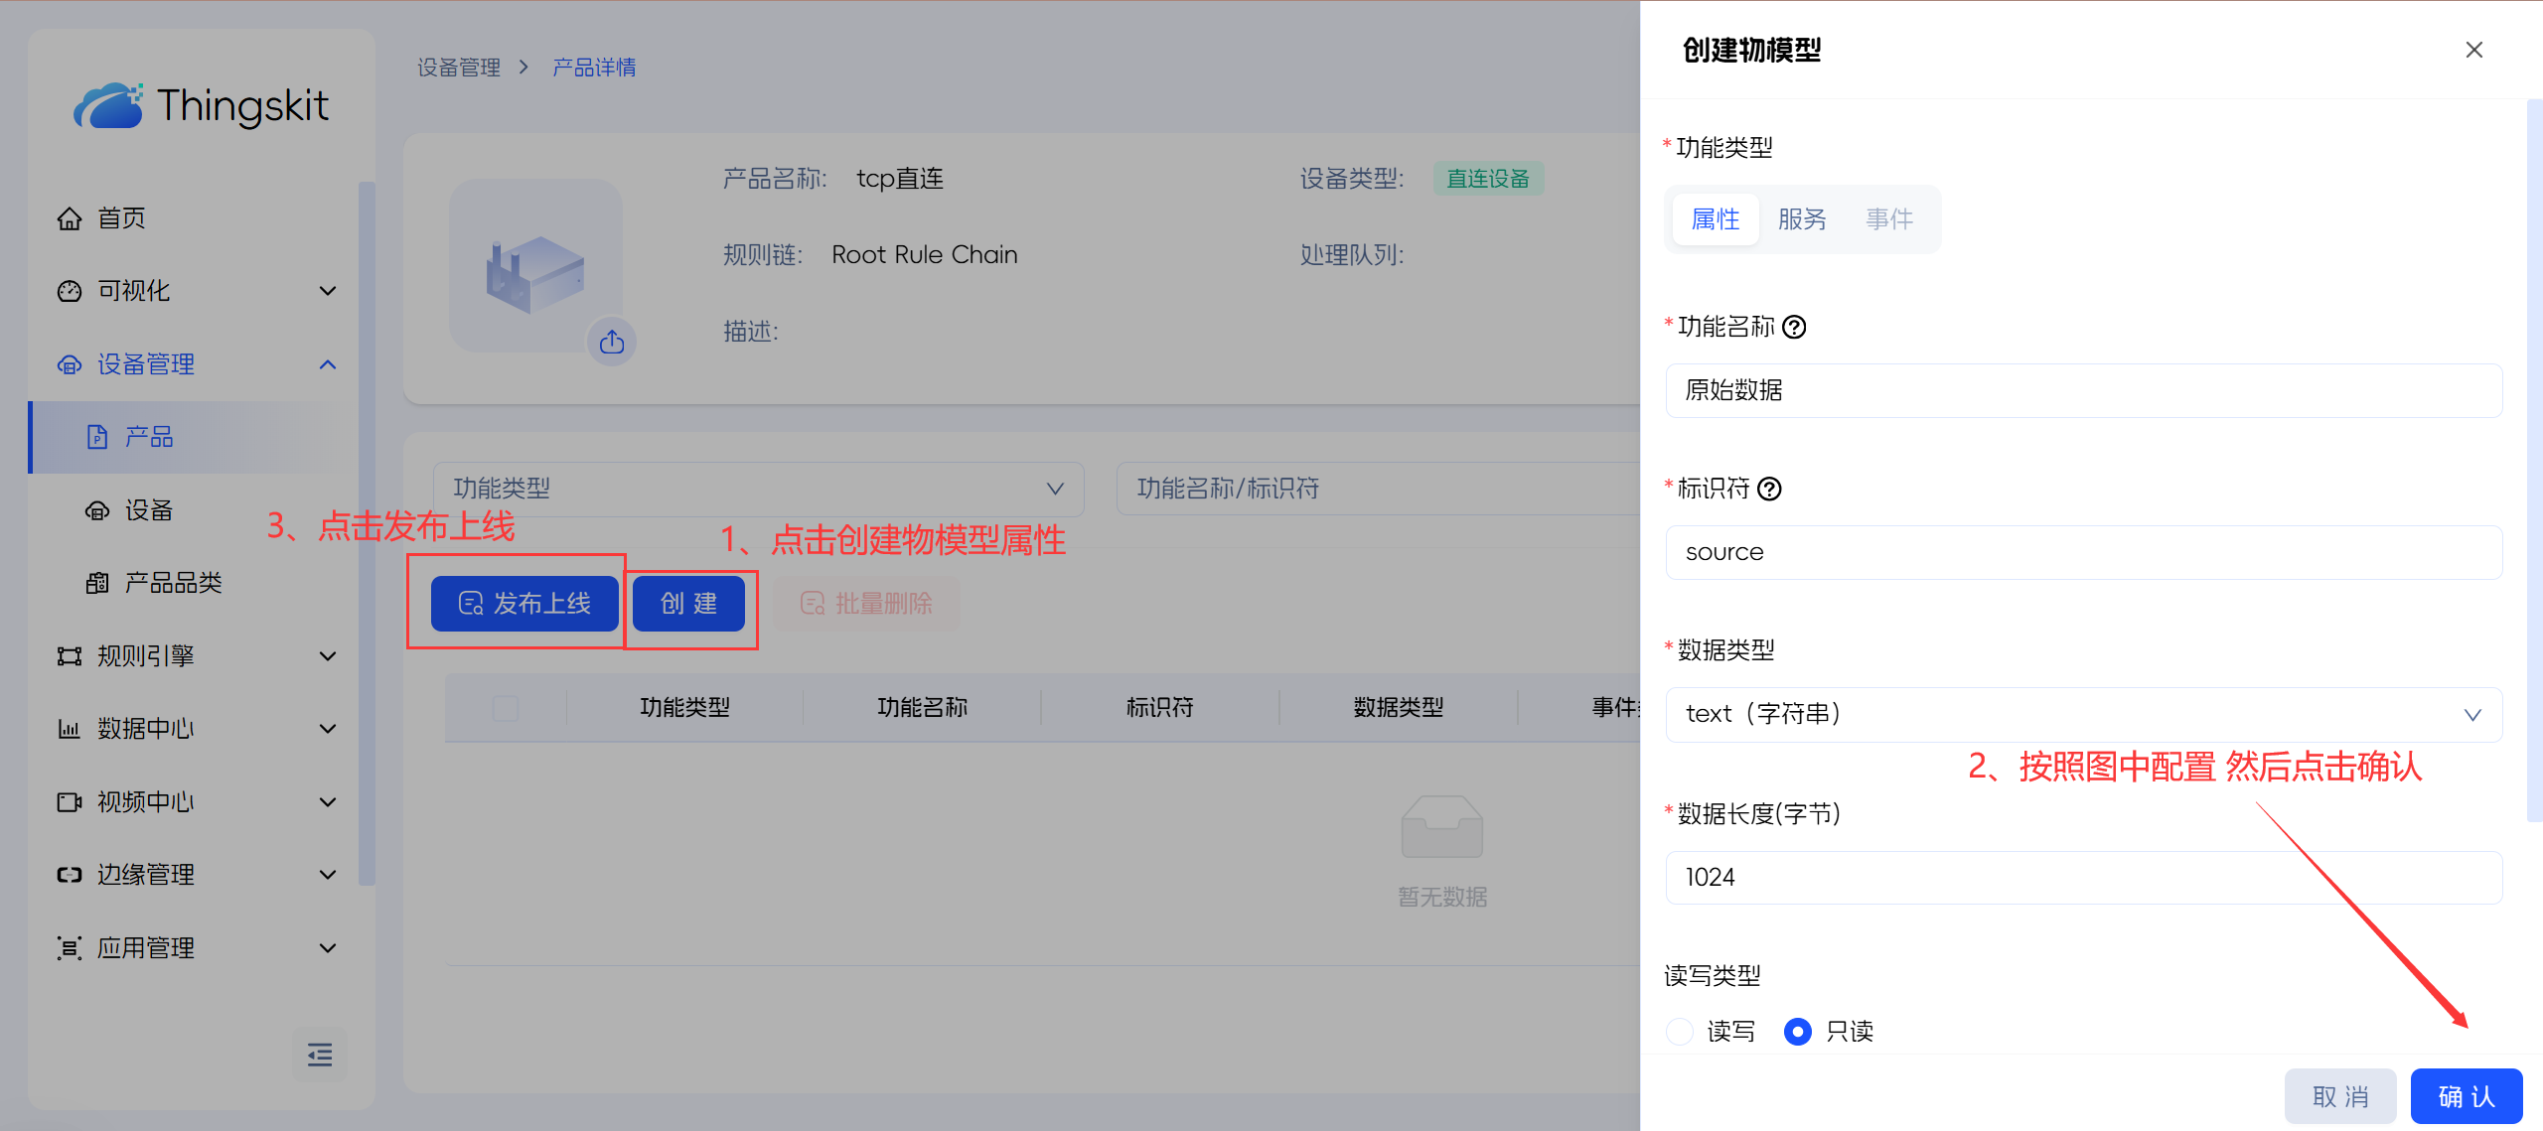Click the upload icon on product image
Viewport: 2543px width, 1131px height.
(x=612, y=343)
